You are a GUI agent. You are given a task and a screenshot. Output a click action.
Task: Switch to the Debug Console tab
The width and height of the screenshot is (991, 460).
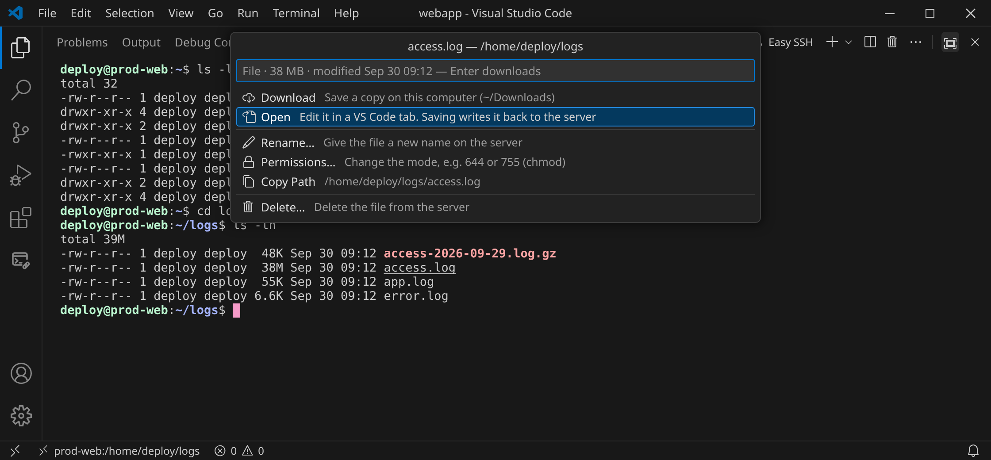[x=203, y=42]
